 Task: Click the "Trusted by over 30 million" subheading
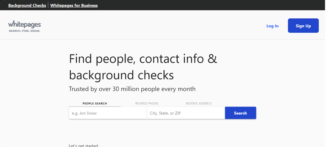click(x=132, y=89)
